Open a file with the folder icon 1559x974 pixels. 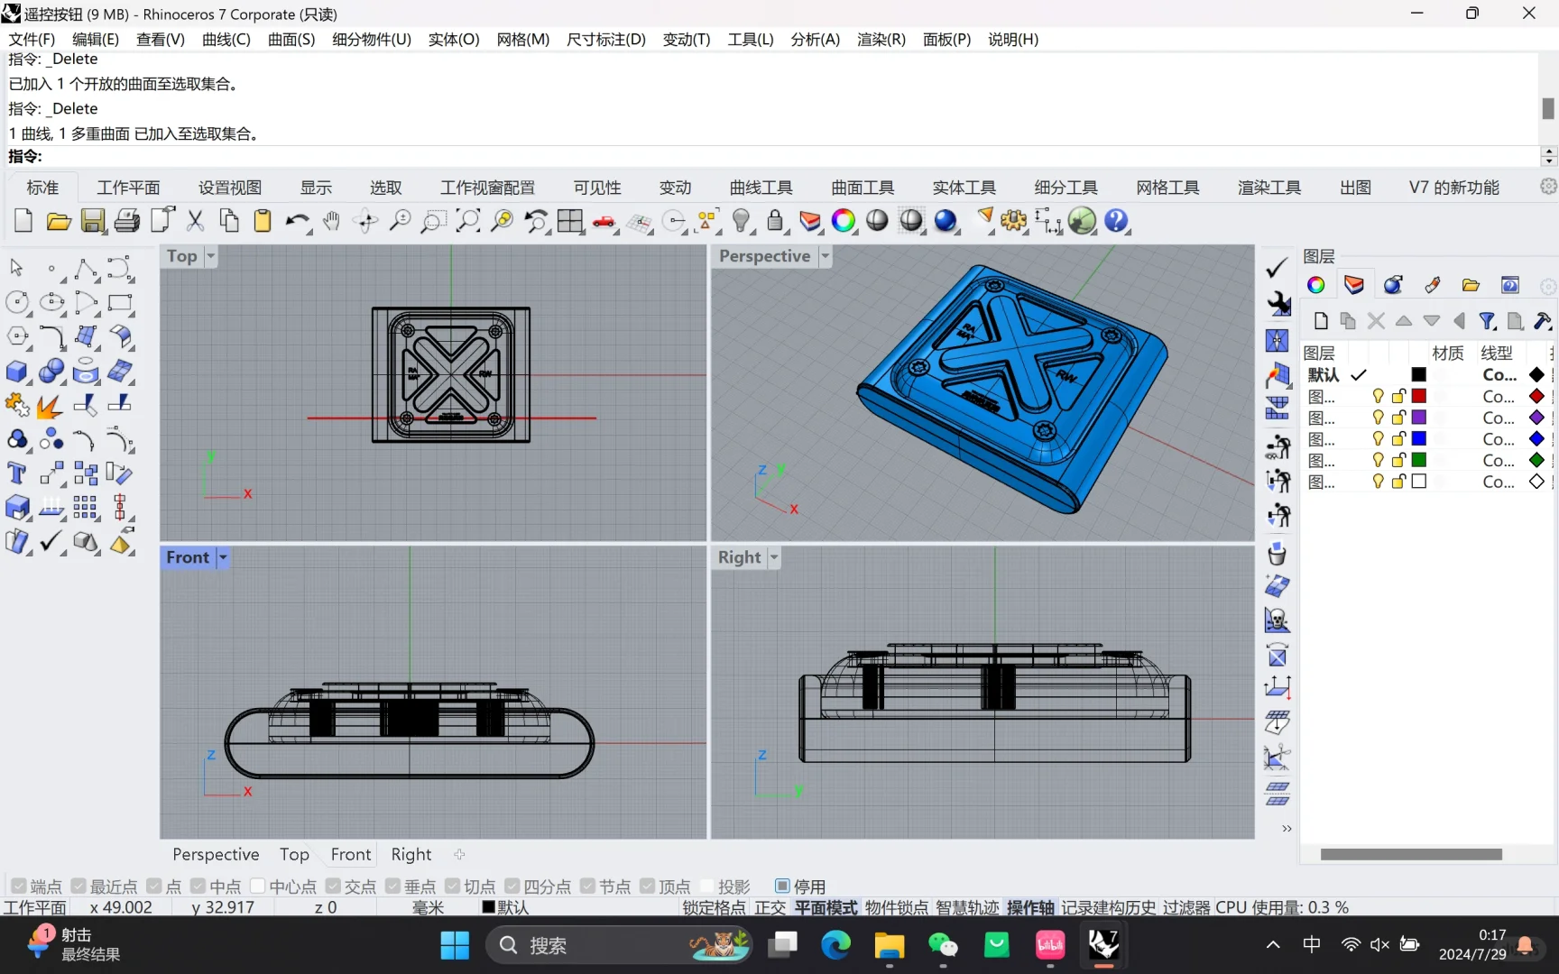[x=59, y=221]
